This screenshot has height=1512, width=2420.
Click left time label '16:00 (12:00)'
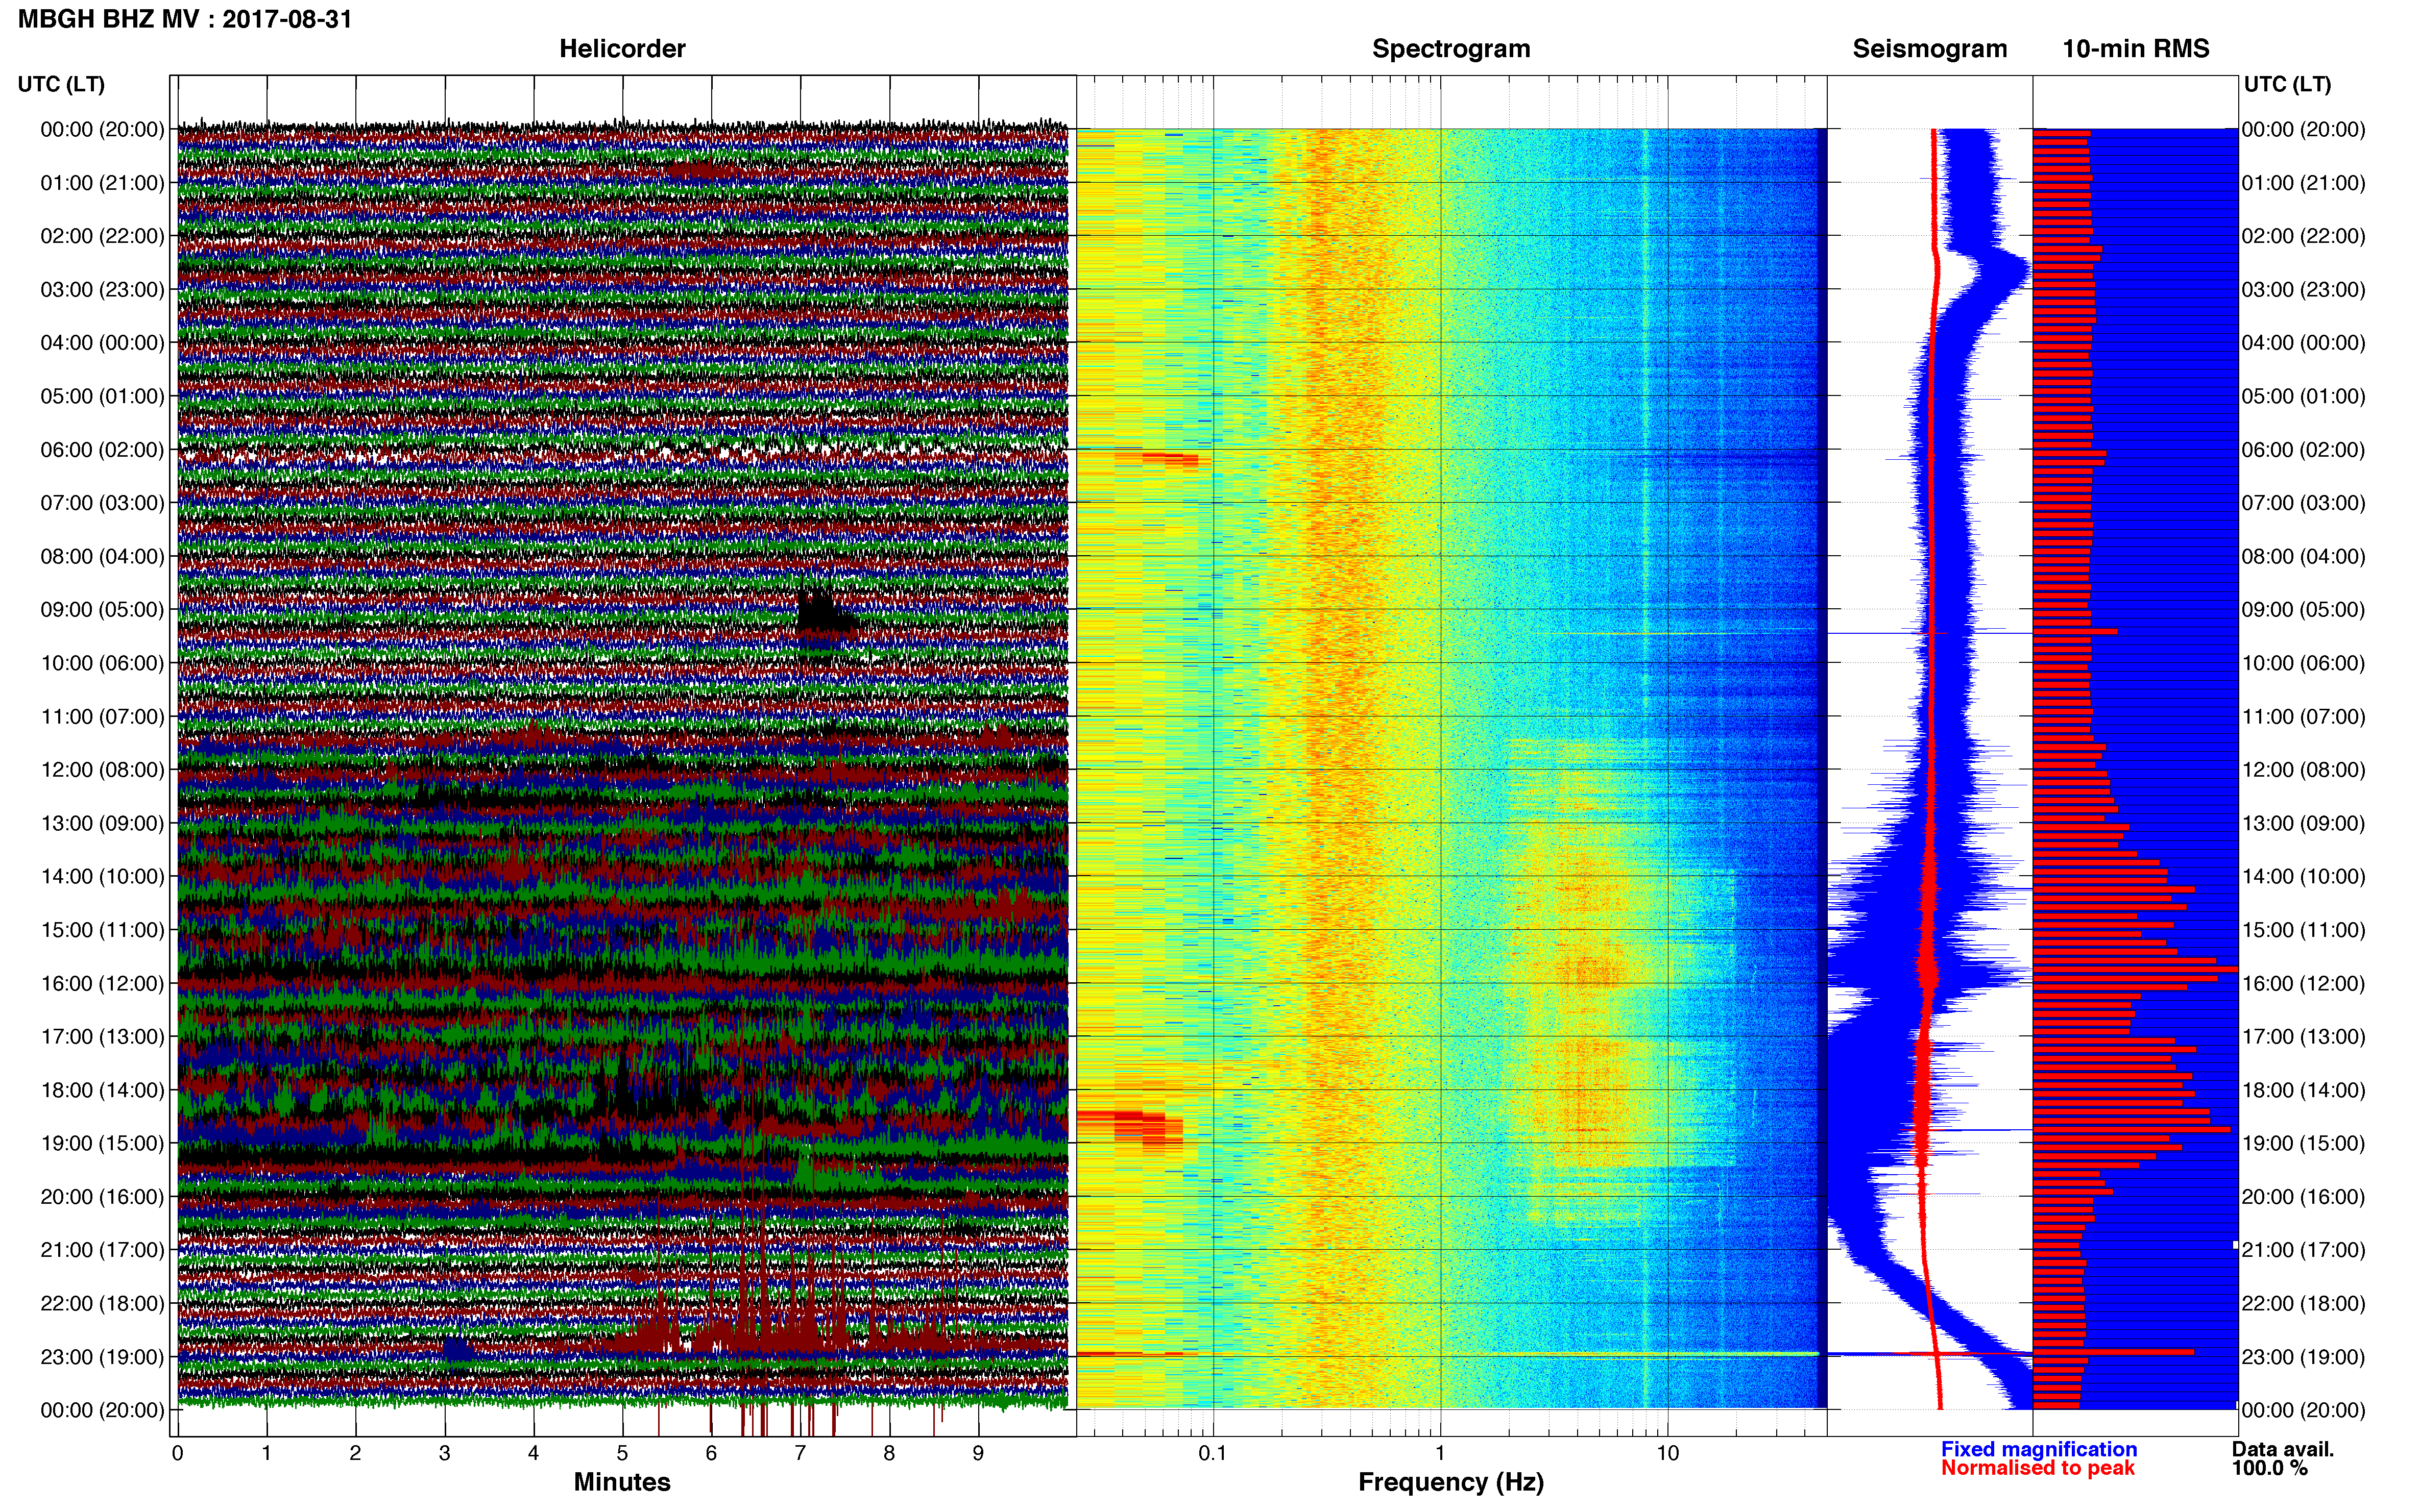coord(102,983)
